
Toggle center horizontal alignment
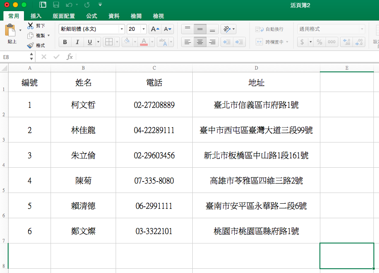click(200, 42)
